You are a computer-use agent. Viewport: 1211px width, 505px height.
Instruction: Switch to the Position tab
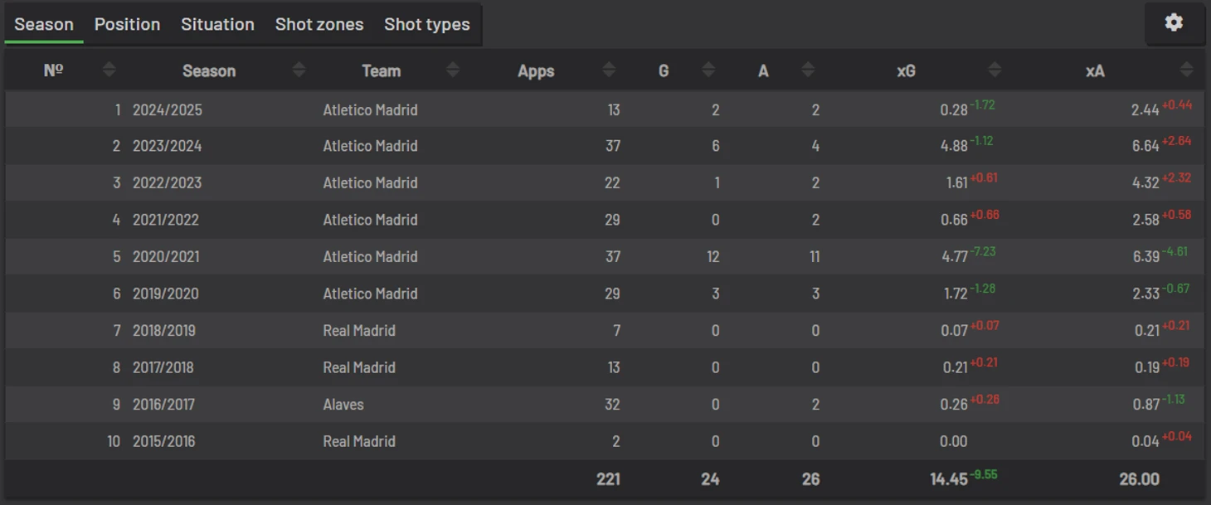pos(127,24)
